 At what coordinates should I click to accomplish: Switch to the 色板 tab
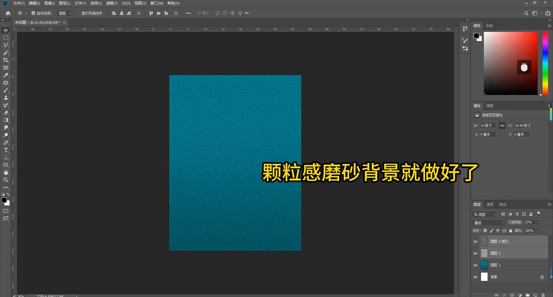pyautogui.click(x=489, y=26)
